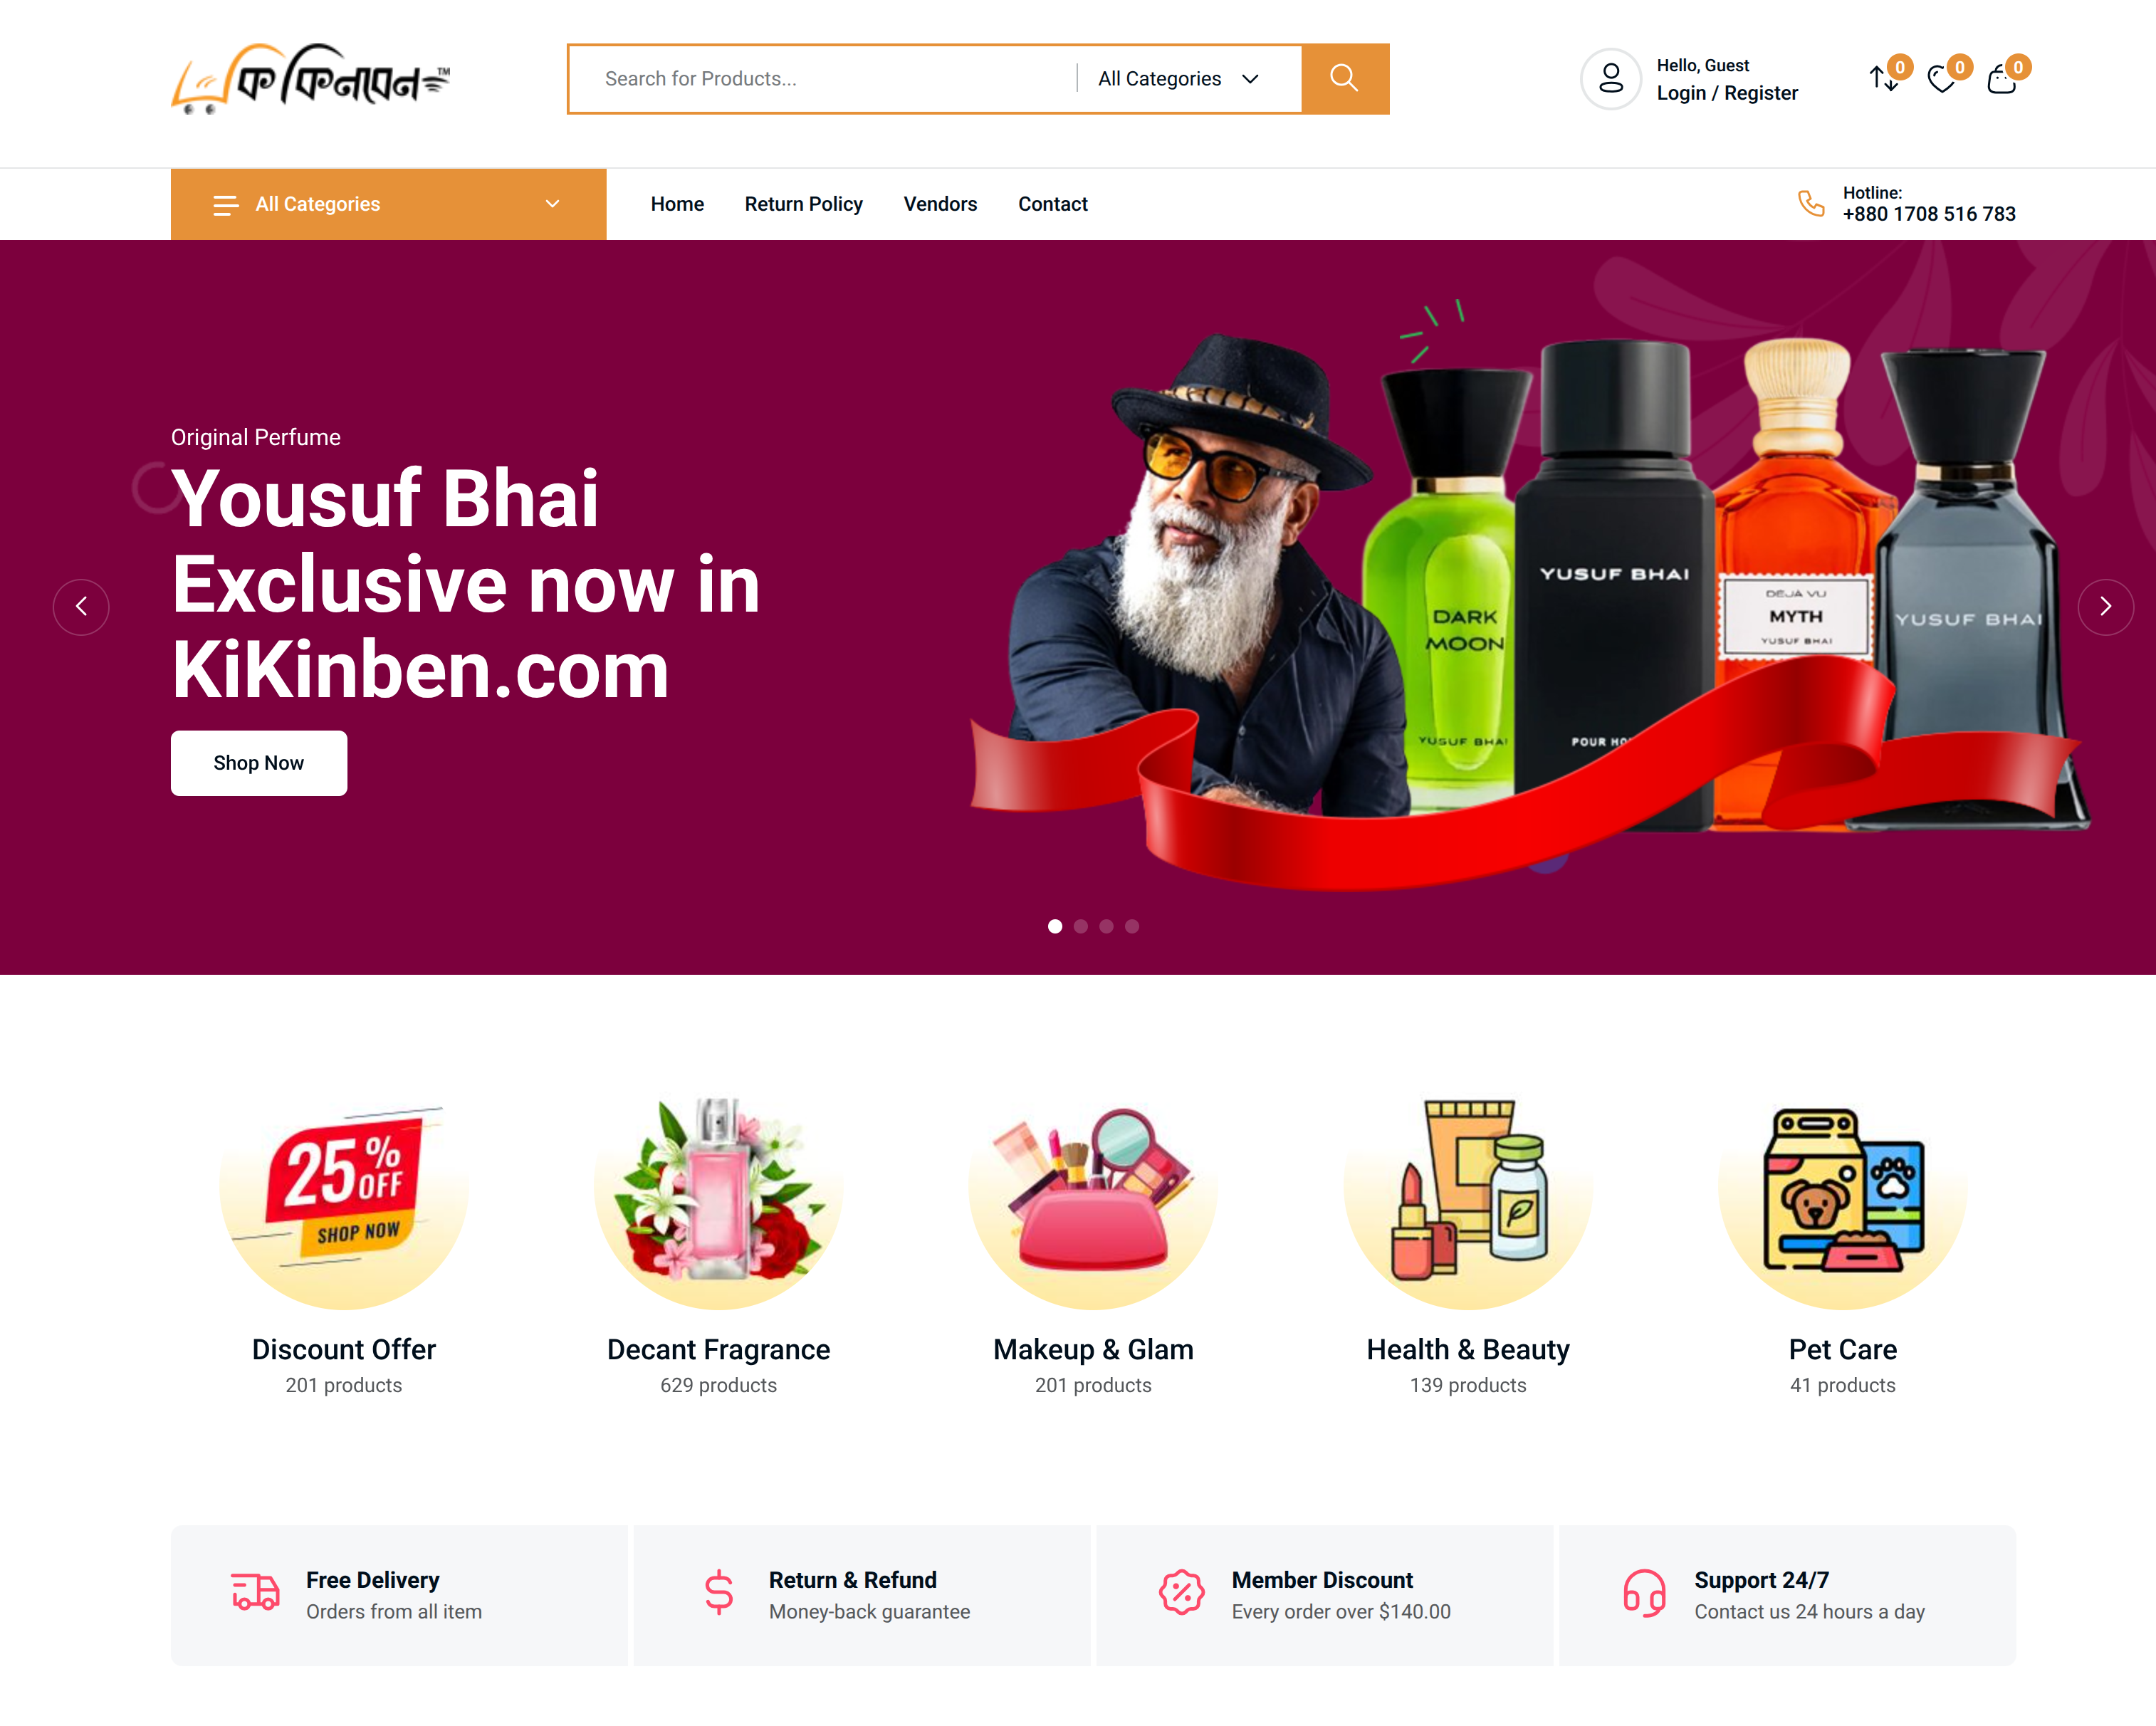Go to next slide with right arrow
This screenshot has width=2156, height=1726.
tap(2105, 606)
